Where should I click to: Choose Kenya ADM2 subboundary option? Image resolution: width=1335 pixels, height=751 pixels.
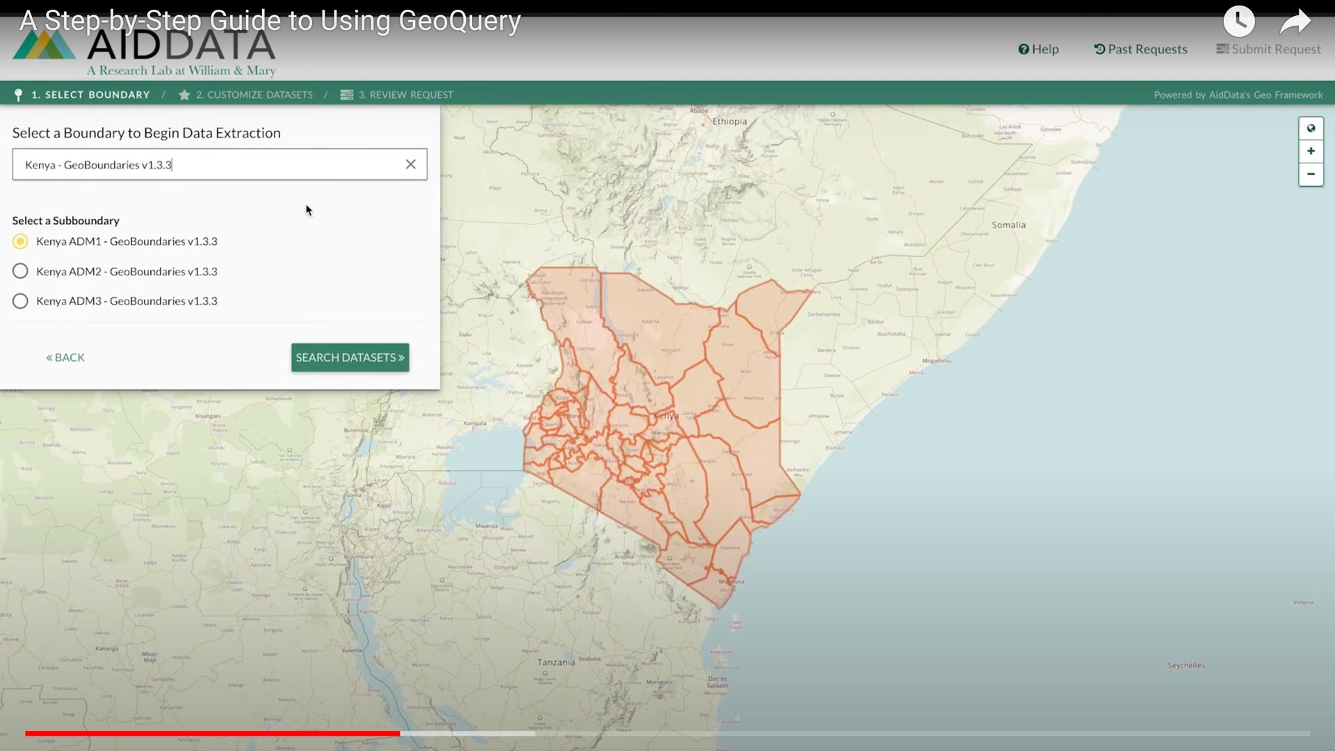pyautogui.click(x=19, y=271)
